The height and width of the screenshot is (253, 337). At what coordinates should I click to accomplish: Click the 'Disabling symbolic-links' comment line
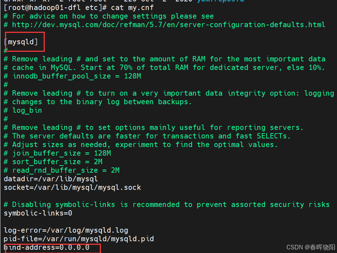tap(167, 204)
